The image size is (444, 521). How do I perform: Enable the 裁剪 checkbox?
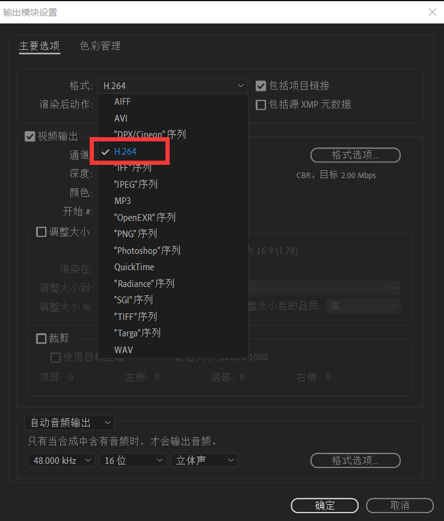[x=41, y=339]
